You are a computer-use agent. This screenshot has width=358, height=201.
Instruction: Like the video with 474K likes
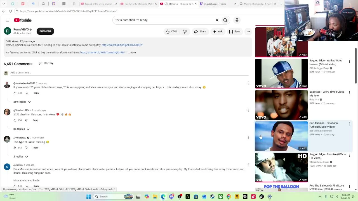(171, 32)
